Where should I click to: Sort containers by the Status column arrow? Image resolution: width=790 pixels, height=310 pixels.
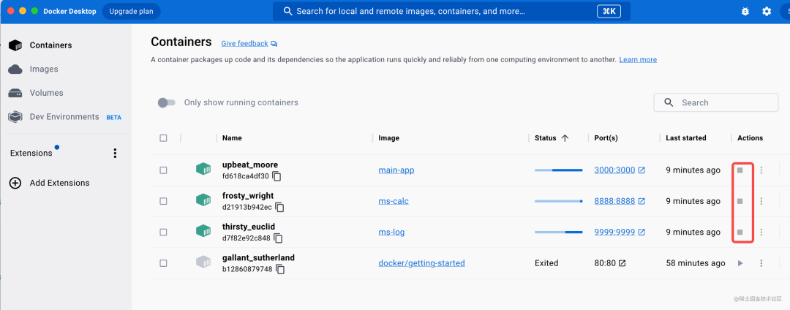pos(565,137)
